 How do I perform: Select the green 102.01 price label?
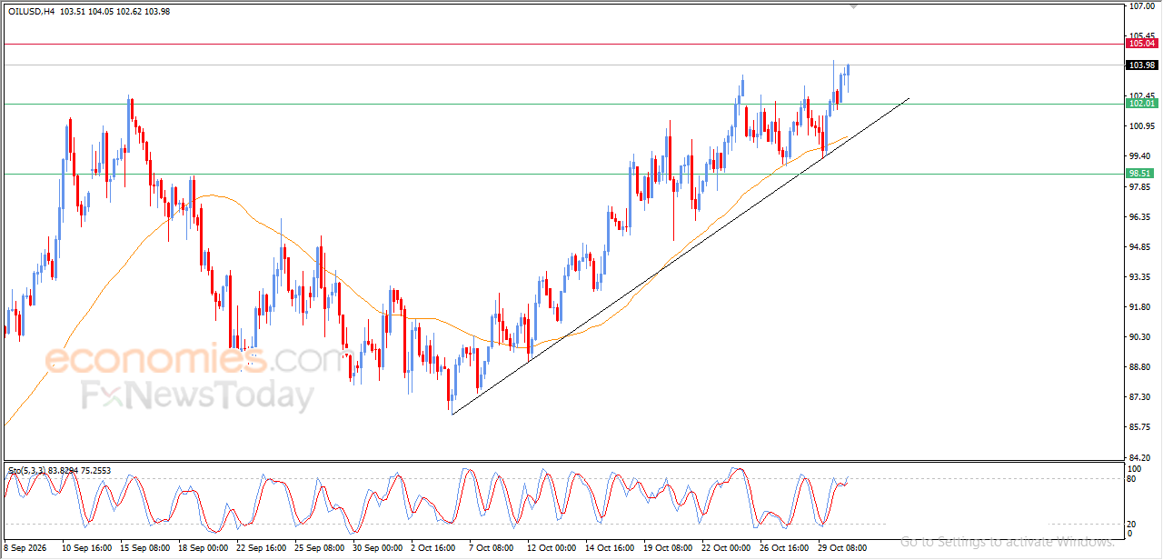click(x=1141, y=104)
